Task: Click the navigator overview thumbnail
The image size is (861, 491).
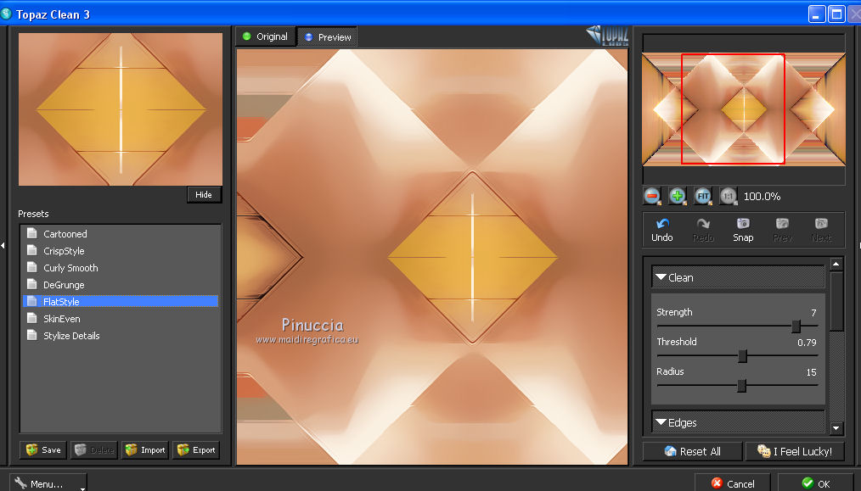Action: [x=744, y=109]
